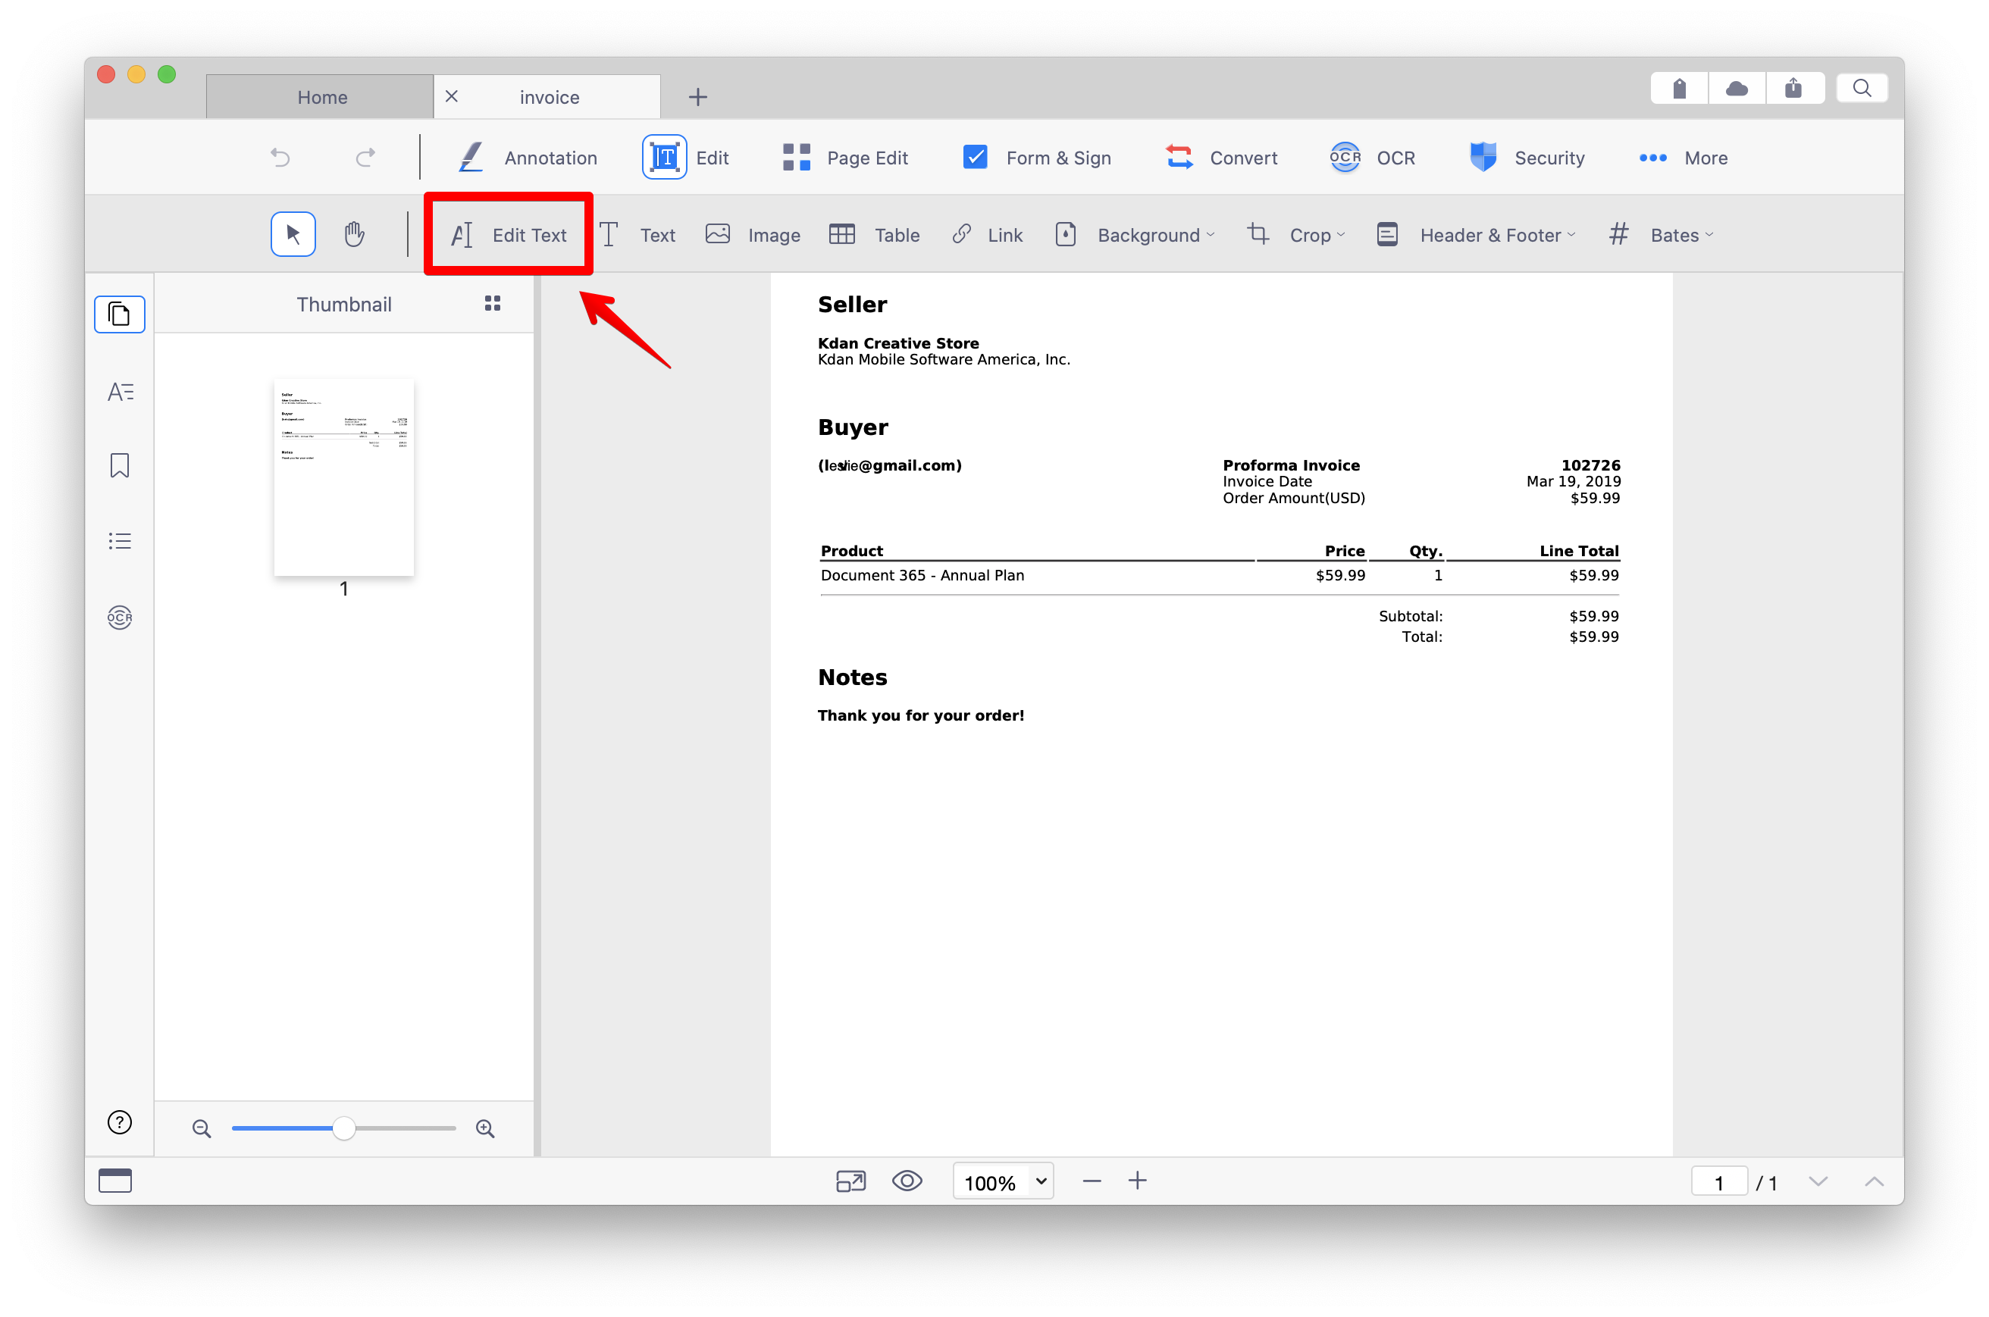Select the hand pan tool
This screenshot has height=1317, width=1989.
[355, 234]
